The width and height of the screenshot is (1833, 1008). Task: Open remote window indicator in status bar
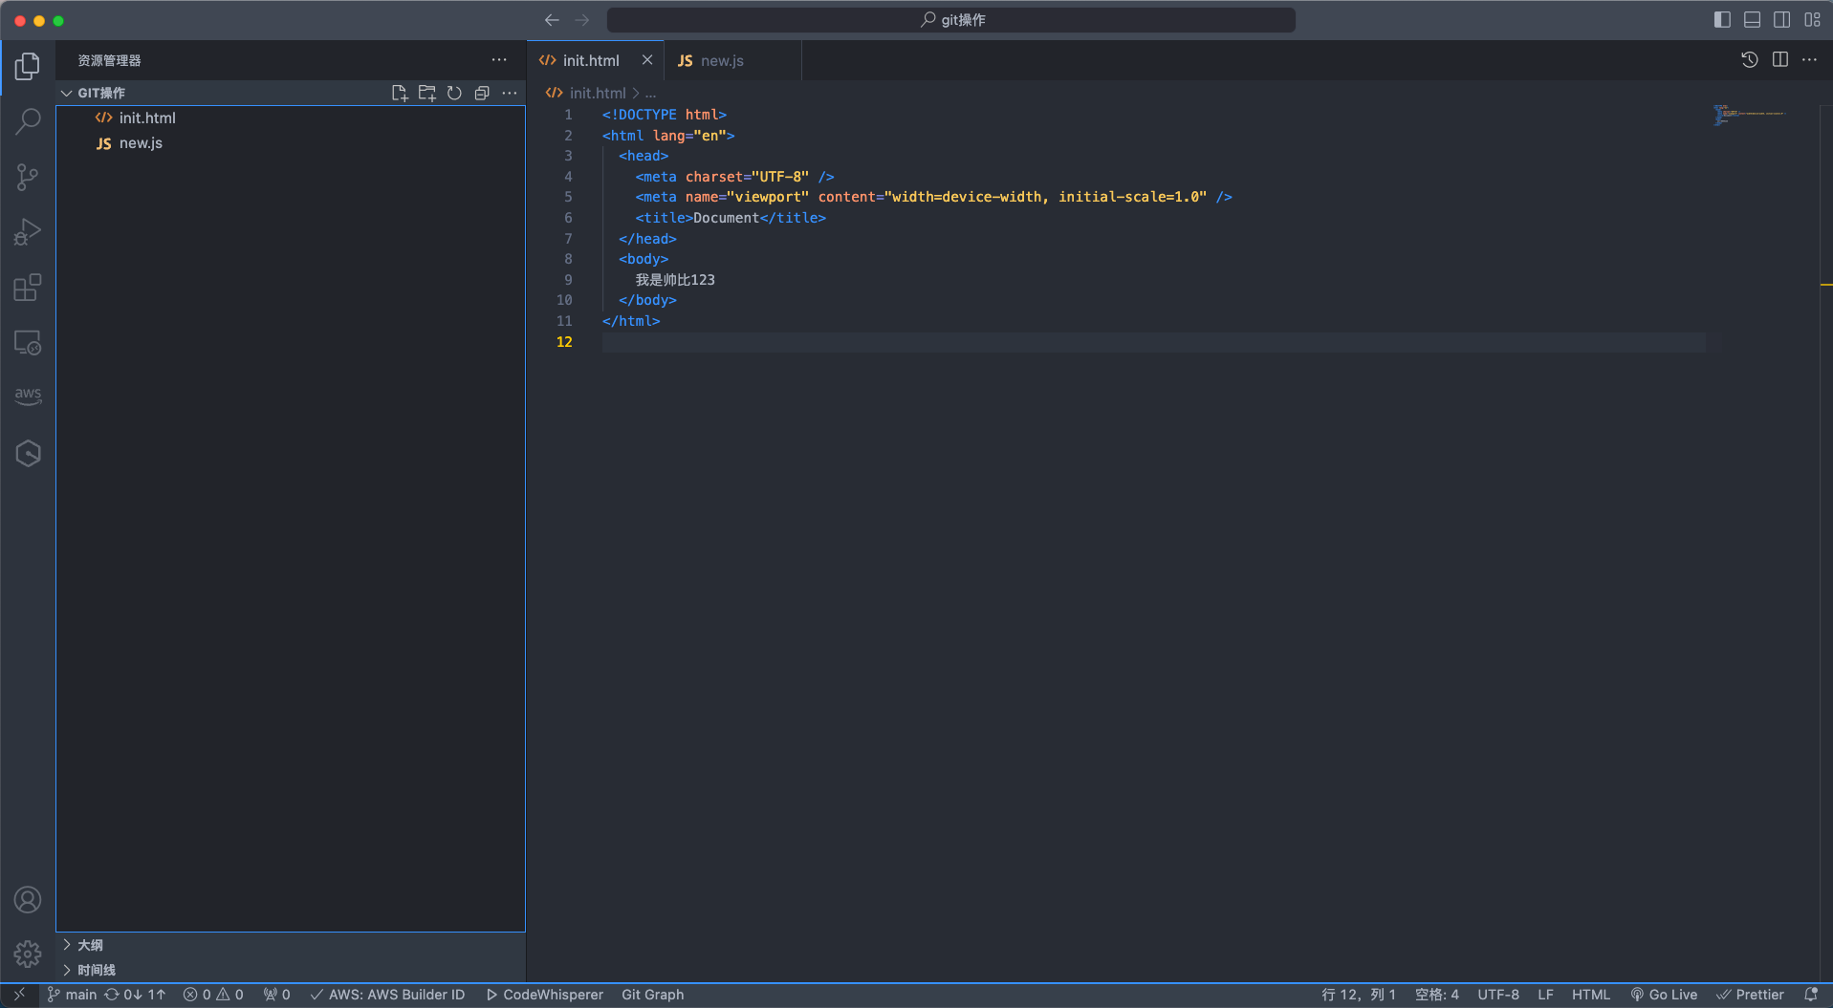[x=19, y=995]
